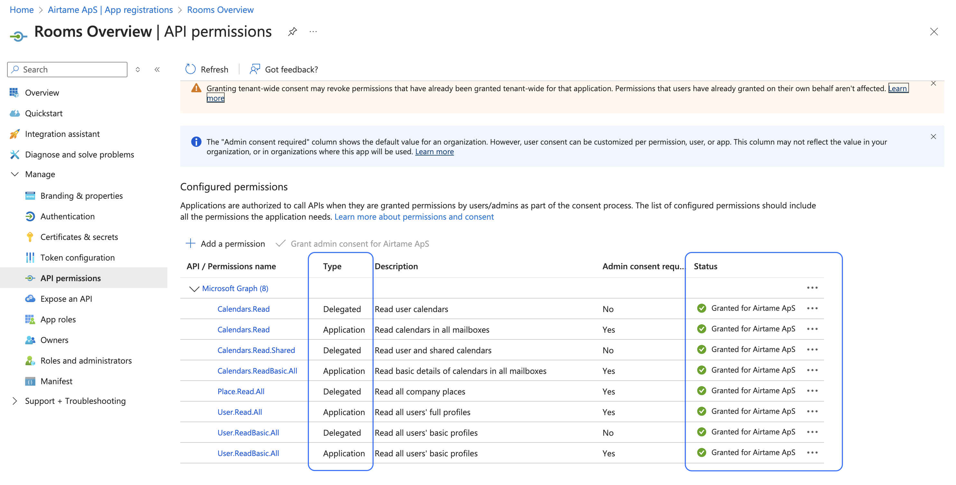Click 'Read all users' full profiles' description

[x=422, y=412]
